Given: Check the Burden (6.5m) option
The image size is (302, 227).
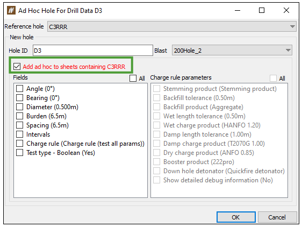Looking at the screenshot, I should [x=20, y=116].
